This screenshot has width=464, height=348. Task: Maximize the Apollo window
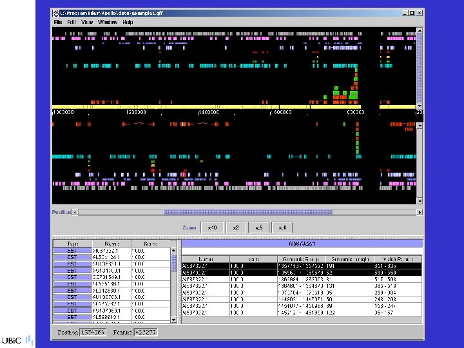pos(412,13)
